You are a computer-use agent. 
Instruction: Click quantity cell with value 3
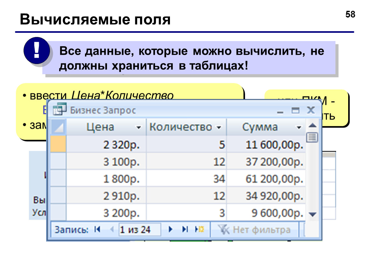pos(186,212)
